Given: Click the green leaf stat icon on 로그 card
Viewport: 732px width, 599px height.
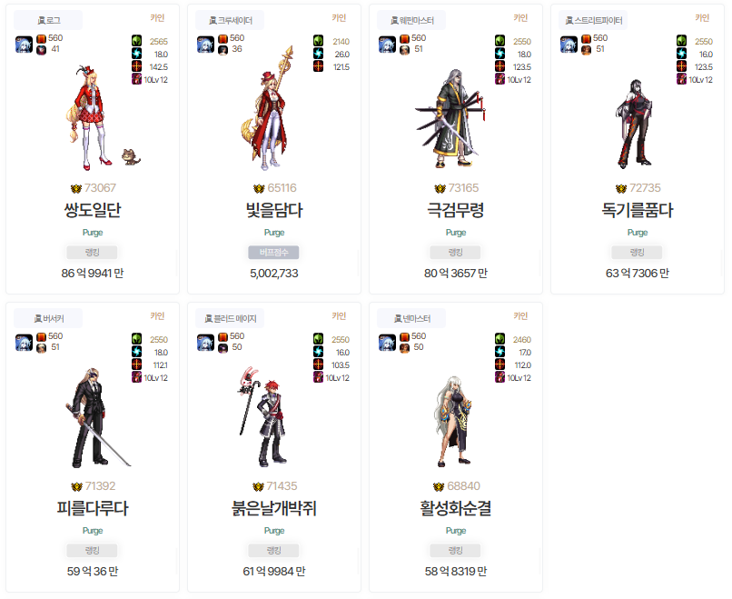Looking at the screenshot, I should [x=136, y=41].
